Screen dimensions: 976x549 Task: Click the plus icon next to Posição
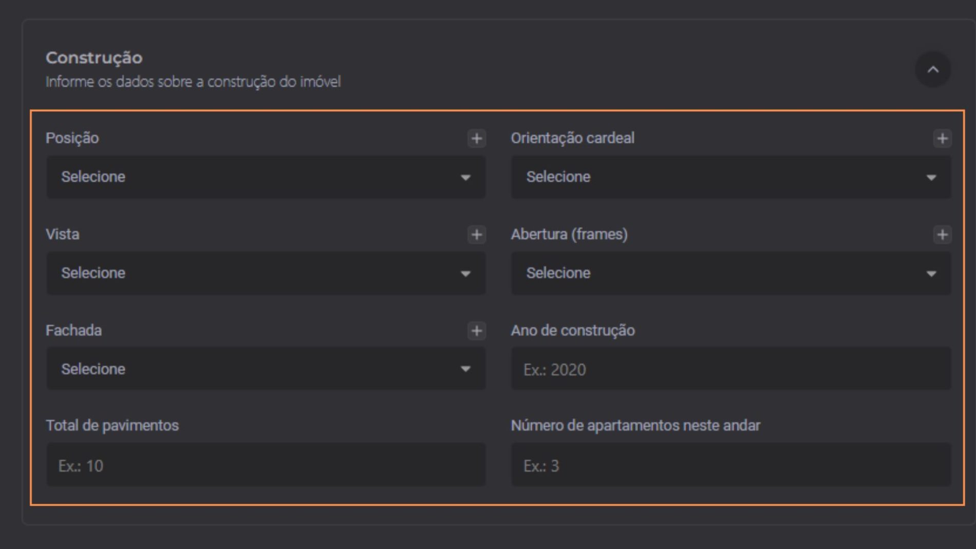tap(477, 138)
